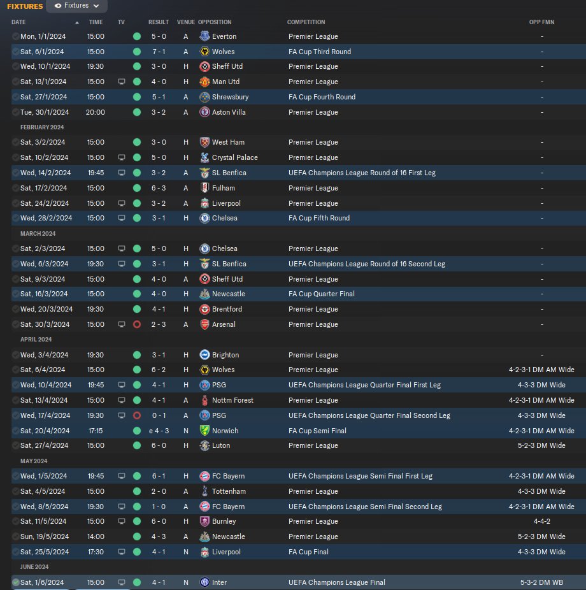Screen dimensions: 586x590
Task: Select the 'JUNE 2024' month heading
Action: [34, 566]
